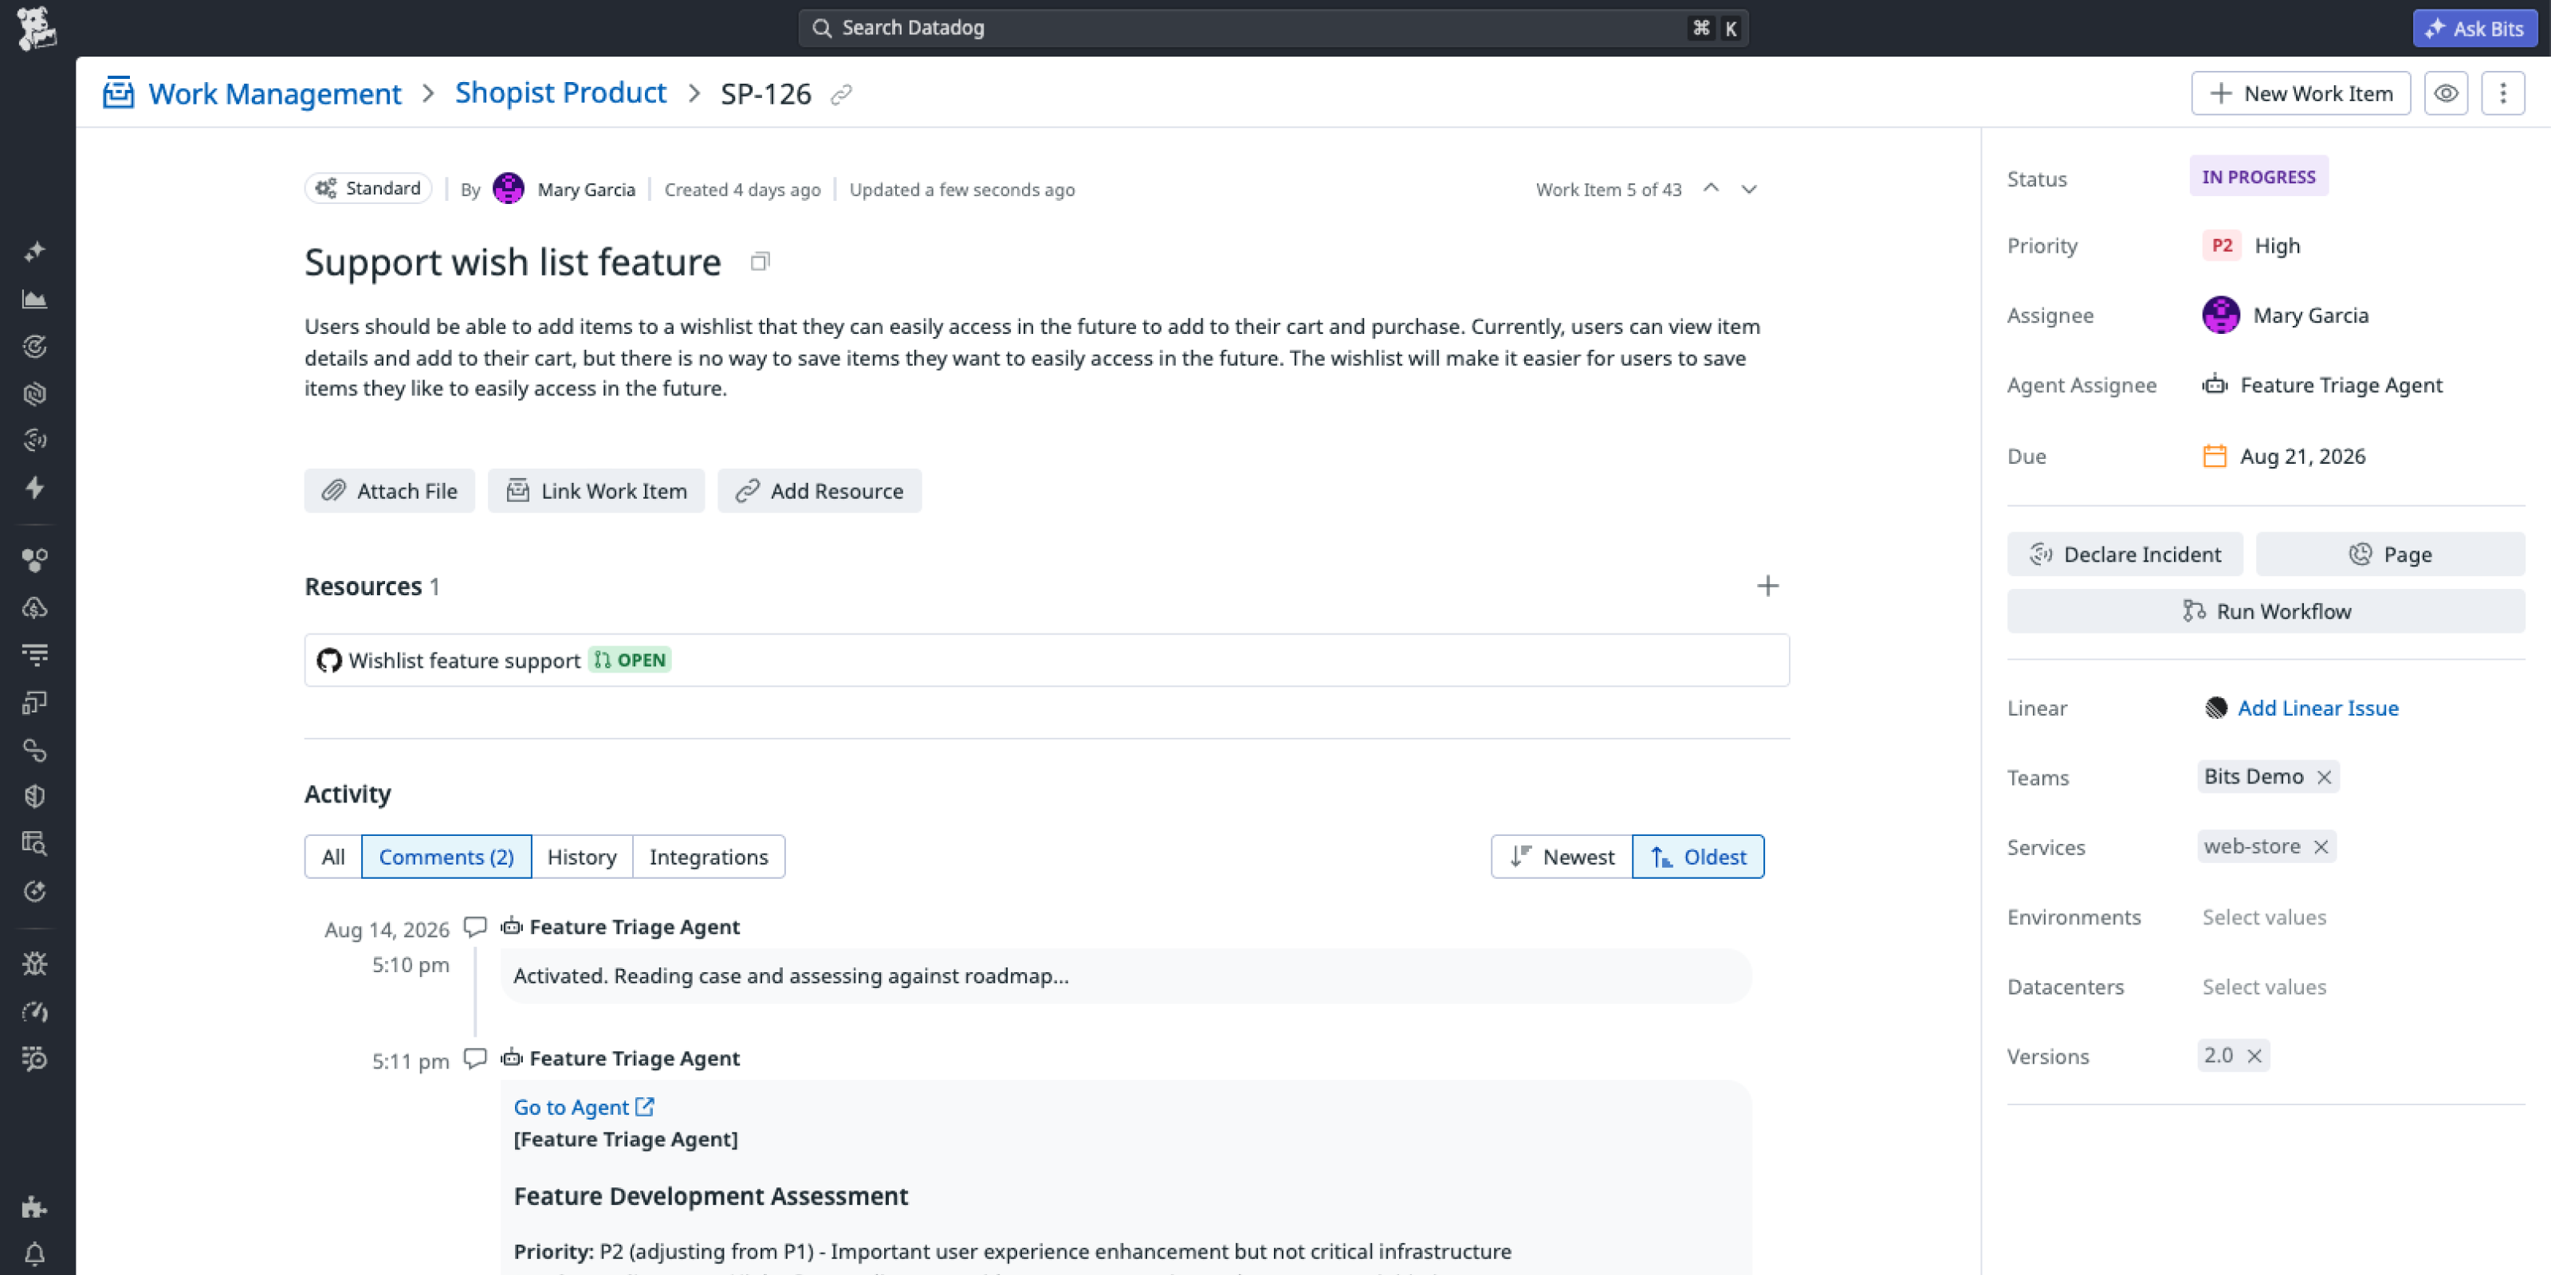Viewport: 2551px width, 1275px height.
Task: Add a resource using the Resources plus icon
Action: coord(1767,586)
